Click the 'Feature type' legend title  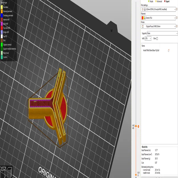[x=4, y=3]
